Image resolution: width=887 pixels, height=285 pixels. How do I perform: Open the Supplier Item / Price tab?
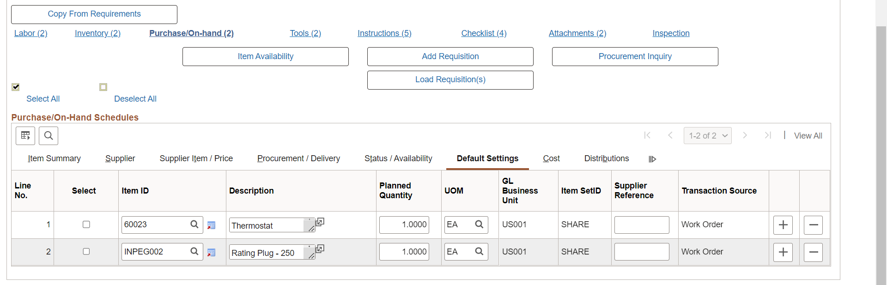coord(196,158)
